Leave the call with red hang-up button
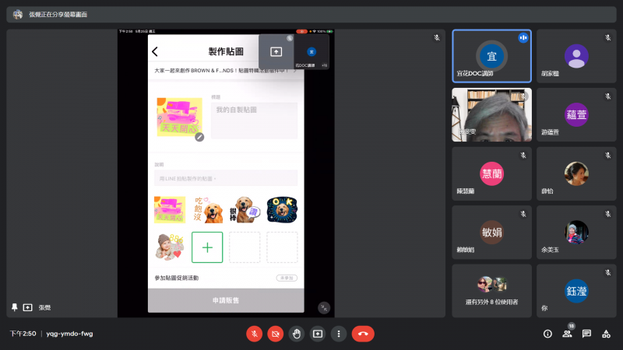Viewport: 623px width, 350px height. 363,334
